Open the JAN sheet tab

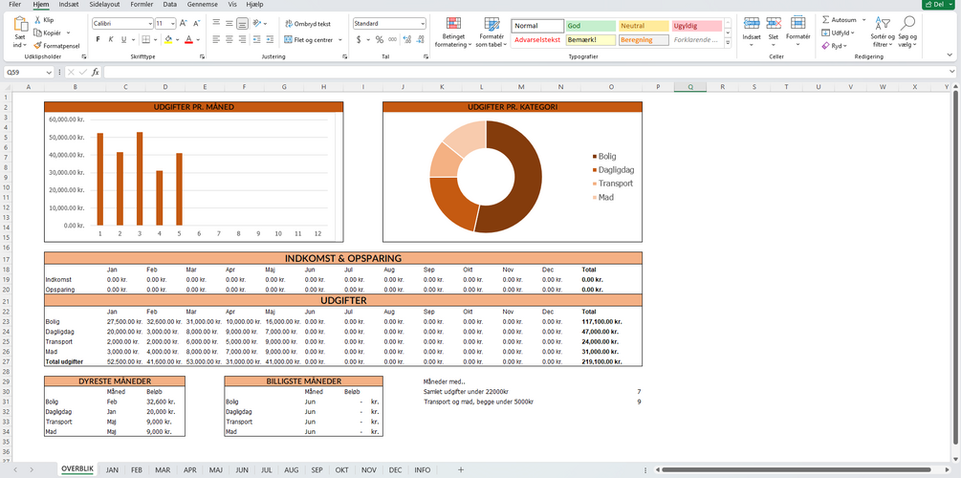(112, 470)
